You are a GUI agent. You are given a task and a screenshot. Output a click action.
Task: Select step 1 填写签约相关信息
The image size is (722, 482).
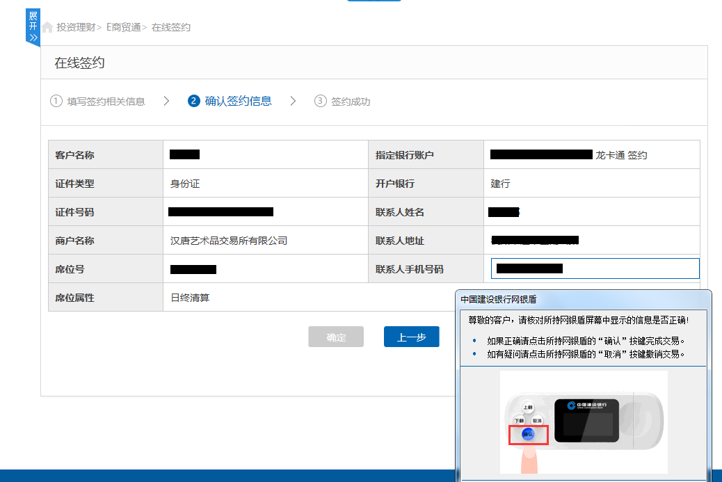tap(97, 102)
